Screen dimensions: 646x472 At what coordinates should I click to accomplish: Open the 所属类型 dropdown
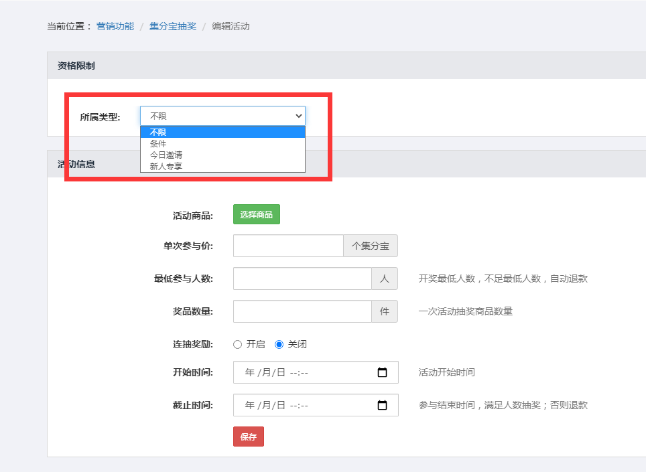point(222,116)
